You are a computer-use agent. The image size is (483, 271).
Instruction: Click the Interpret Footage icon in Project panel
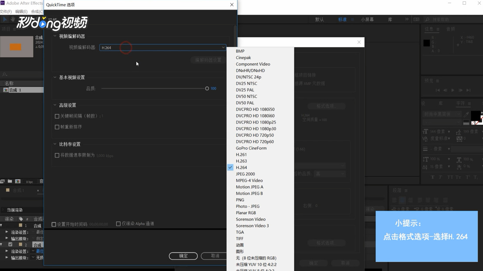(3, 181)
